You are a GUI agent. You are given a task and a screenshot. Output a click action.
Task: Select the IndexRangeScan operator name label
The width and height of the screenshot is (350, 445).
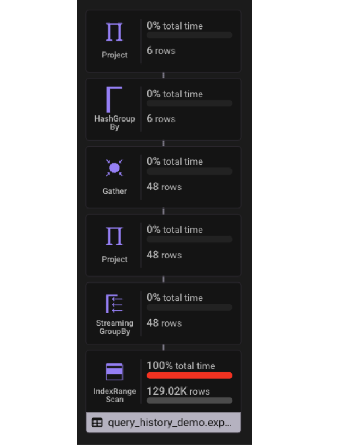(115, 395)
